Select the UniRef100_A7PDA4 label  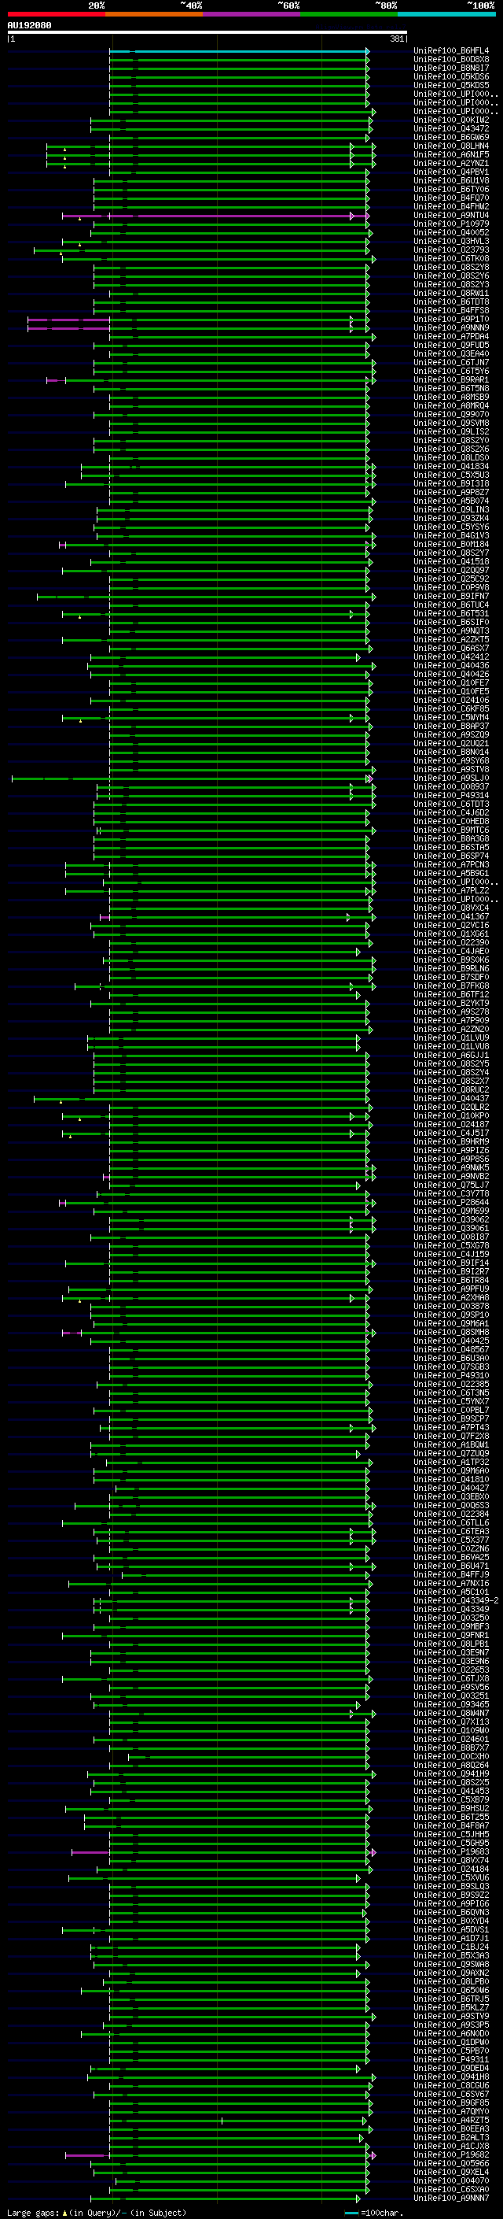(450, 337)
